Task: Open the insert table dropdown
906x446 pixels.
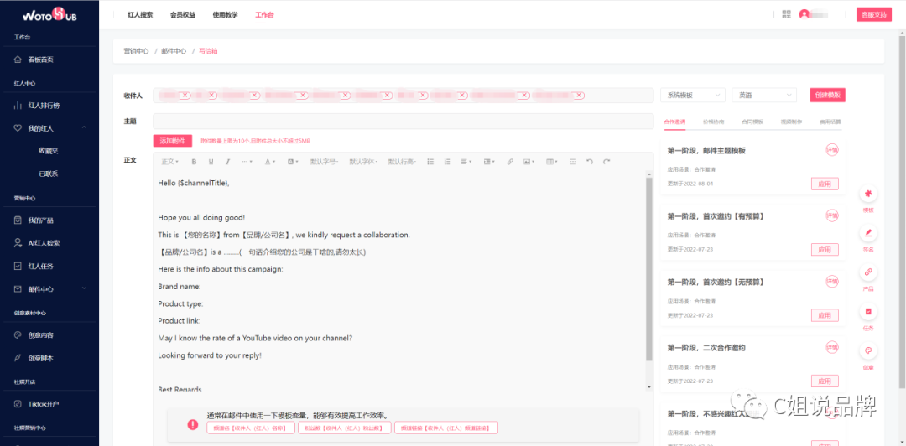Action: (552, 162)
